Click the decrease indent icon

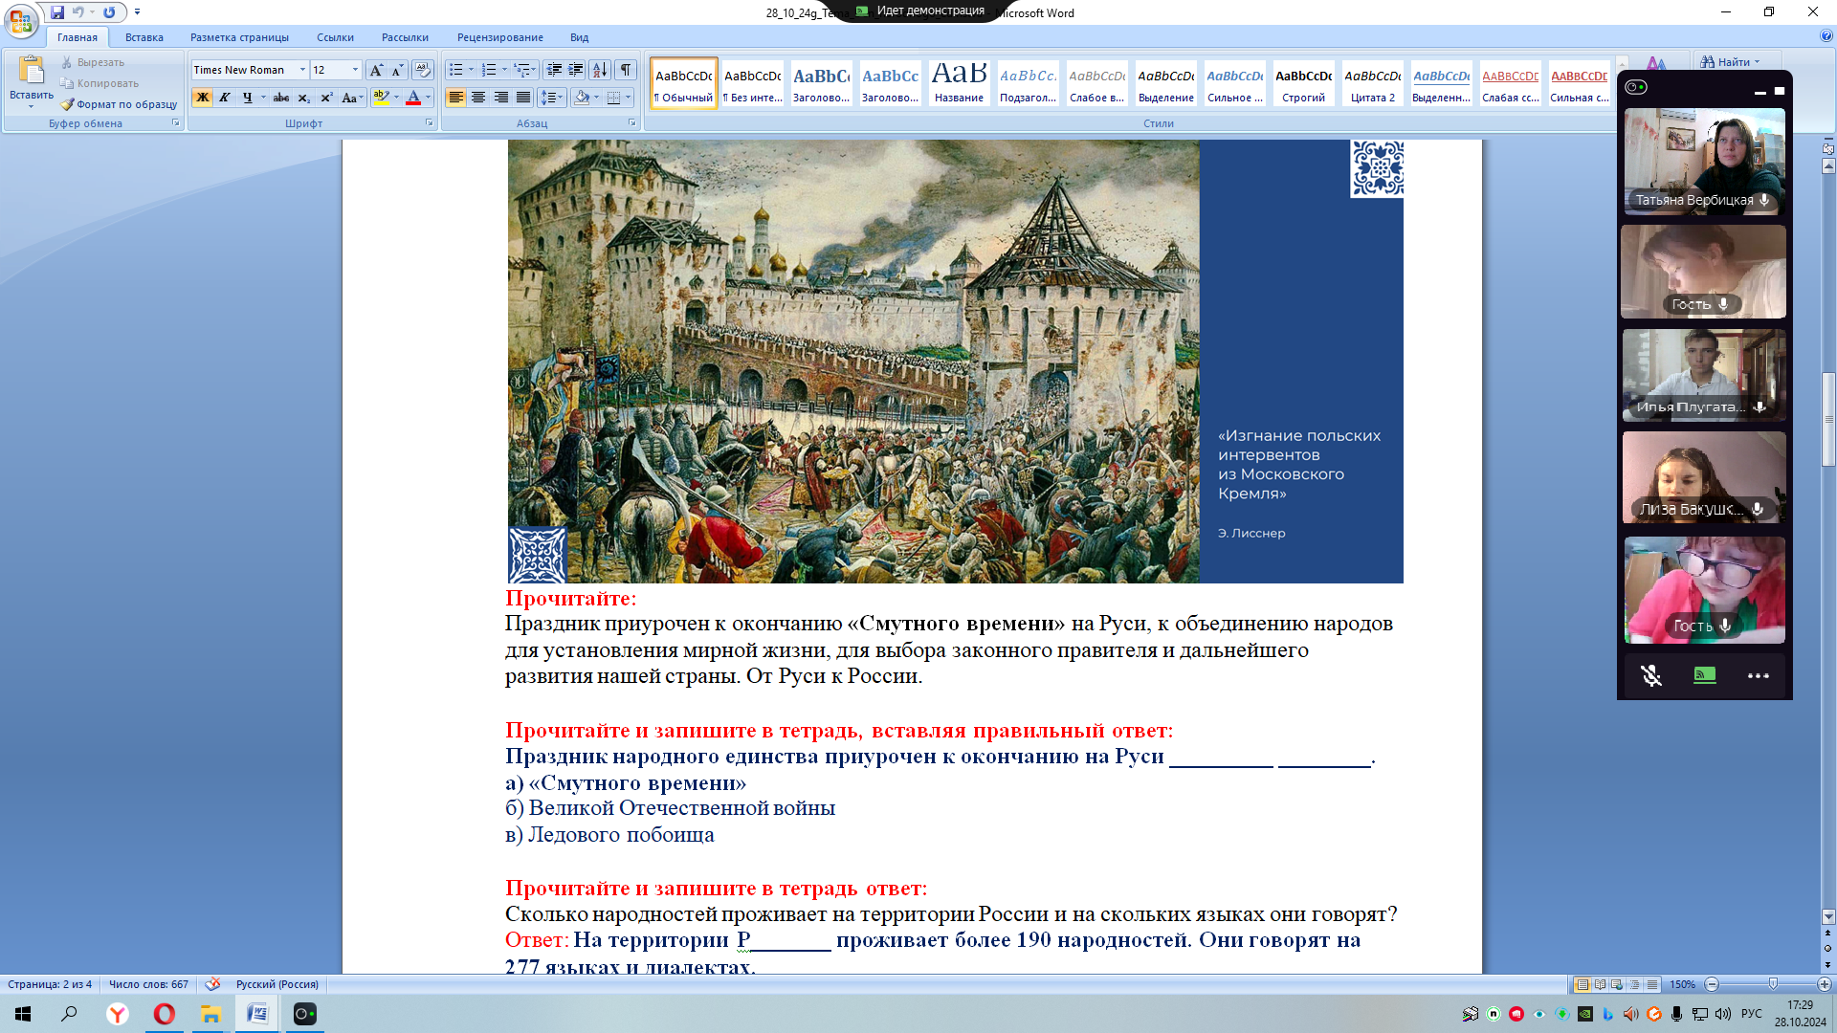tap(554, 70)
